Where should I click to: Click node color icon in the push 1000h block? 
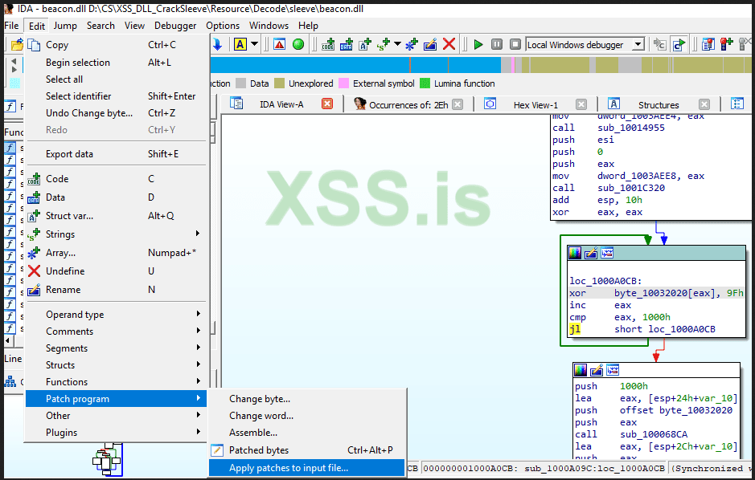581,370
